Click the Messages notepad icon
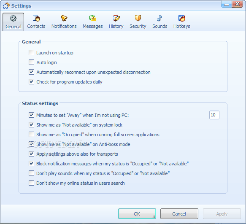Screen dimensions: 246x224 tap(93, 18)
